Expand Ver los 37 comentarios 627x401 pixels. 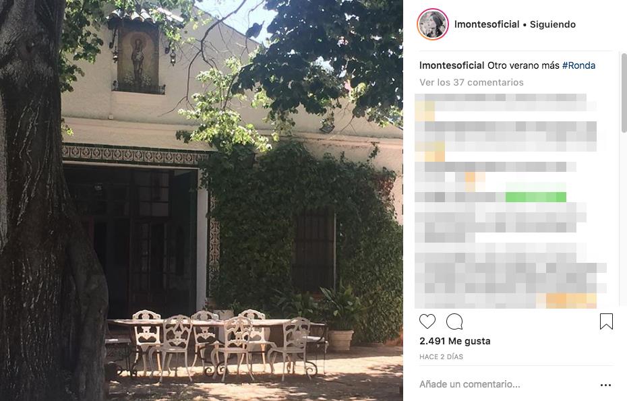click(471, 82)
